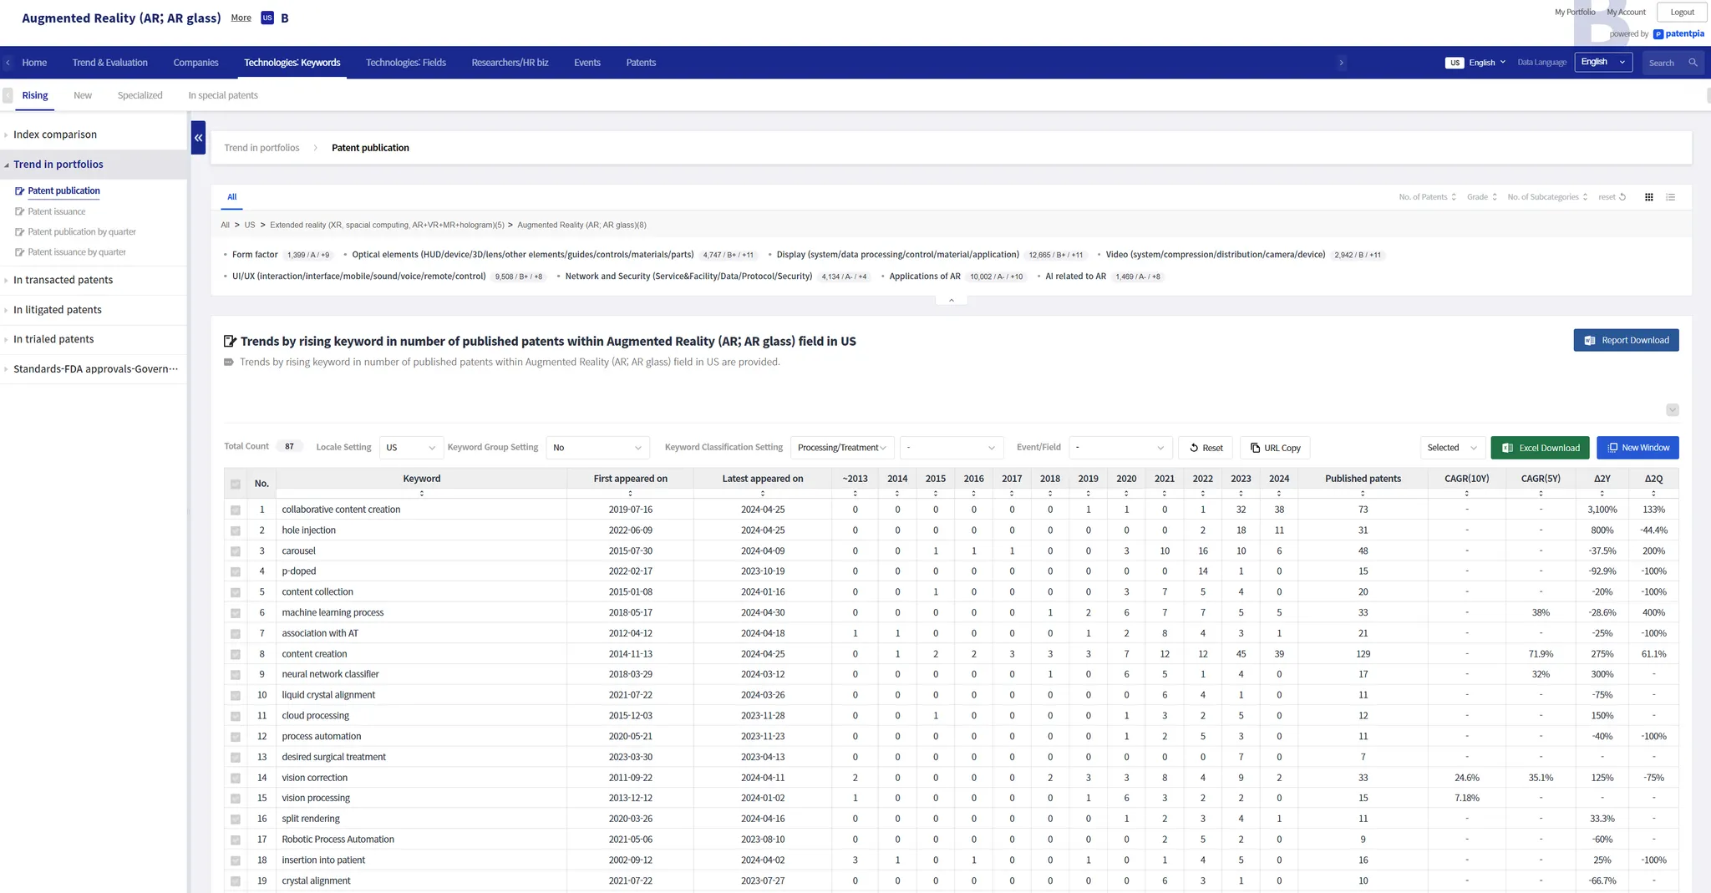Check the box for collaborative content creation
This screenshot has height=893, width=1711.
point(236,510)
